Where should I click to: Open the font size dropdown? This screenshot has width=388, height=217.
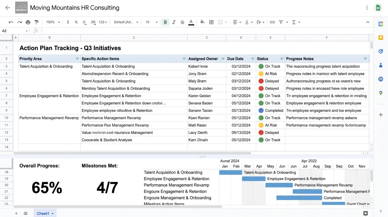coord(152,22)
